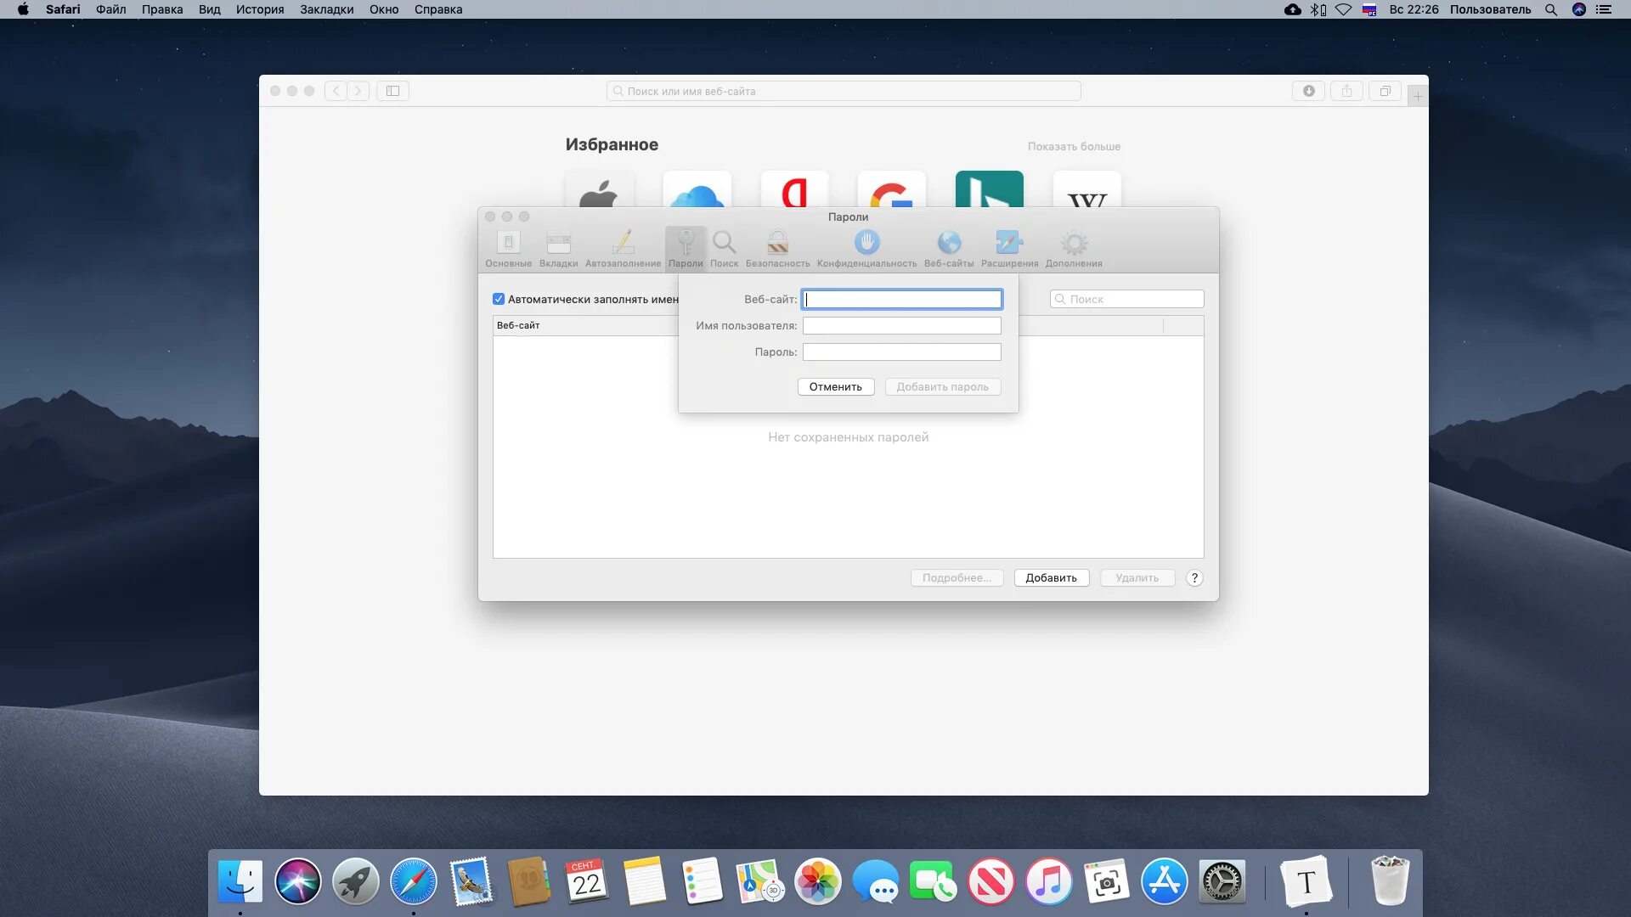The image size is (1631, 917).
Task: Click the Показать больше link
Action: (1073, 146)
